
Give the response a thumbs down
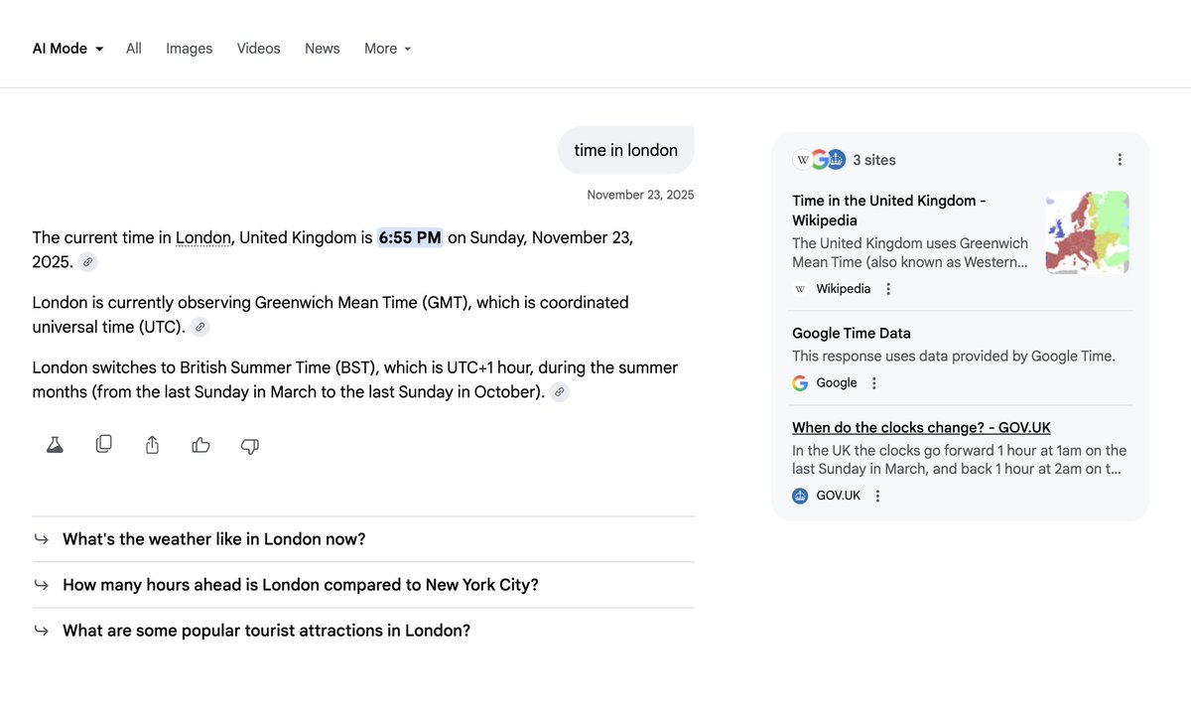pos(250,446)
